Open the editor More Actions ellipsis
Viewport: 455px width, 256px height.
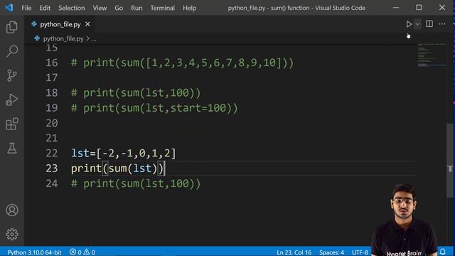[x=442, y=24]
